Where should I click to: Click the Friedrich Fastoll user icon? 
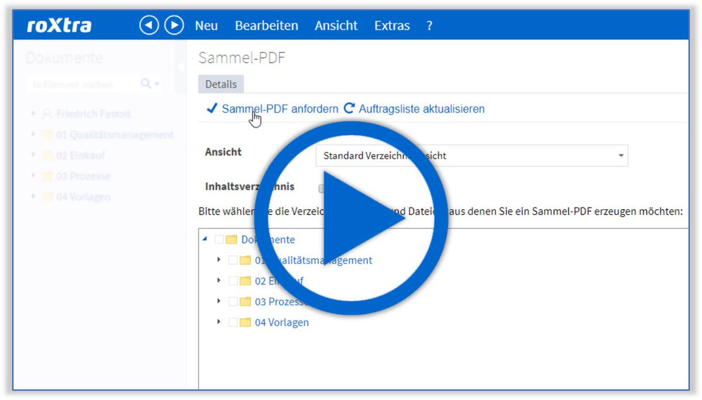47,114
